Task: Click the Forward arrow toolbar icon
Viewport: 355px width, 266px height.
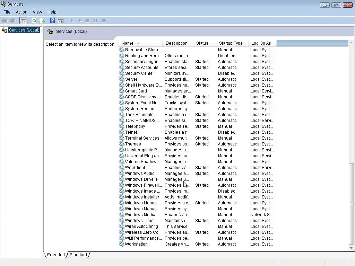Action: click(13, 21)
